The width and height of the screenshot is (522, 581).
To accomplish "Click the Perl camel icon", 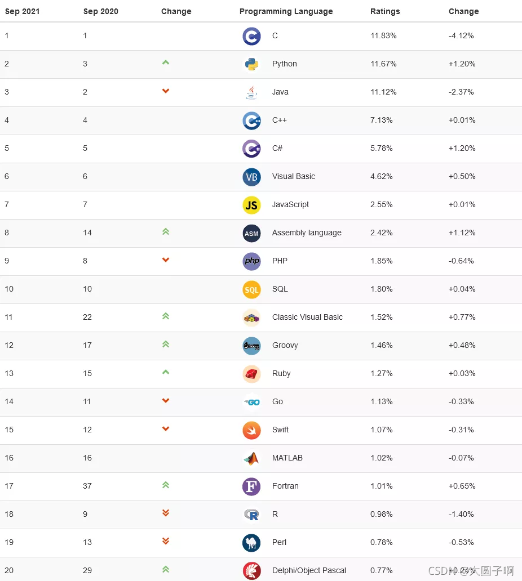I will 251,543.
